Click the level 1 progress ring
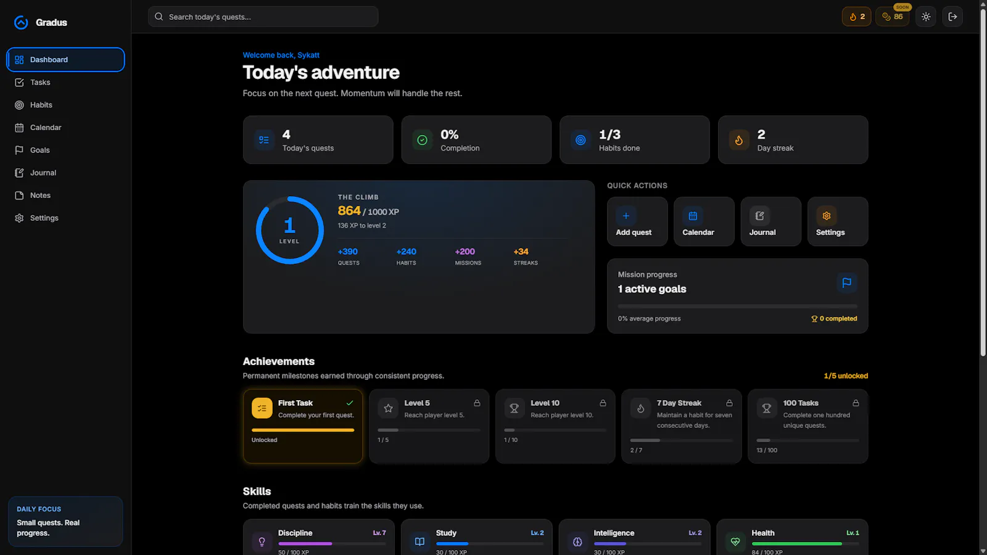 pos(289,230)
